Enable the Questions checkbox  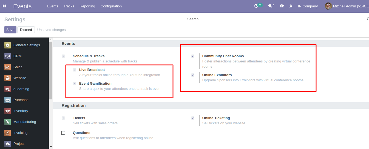pos(63,133)
